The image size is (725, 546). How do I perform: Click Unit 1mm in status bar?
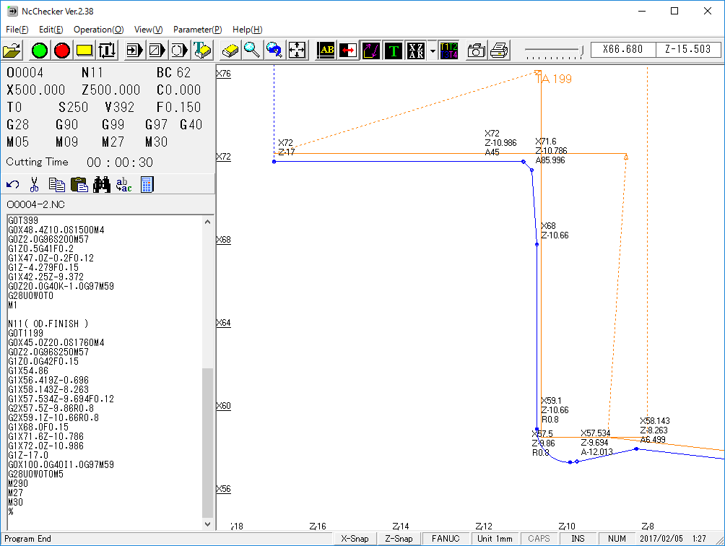pyautogui.click(x=495, y=539)
